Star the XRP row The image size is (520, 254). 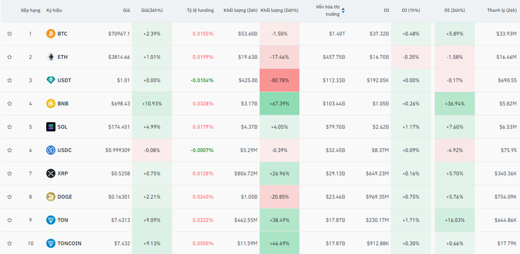10,174
